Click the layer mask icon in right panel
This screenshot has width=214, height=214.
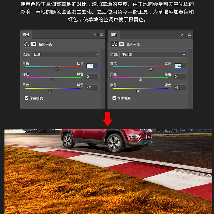pyautogui.click(x=121, y=44)
